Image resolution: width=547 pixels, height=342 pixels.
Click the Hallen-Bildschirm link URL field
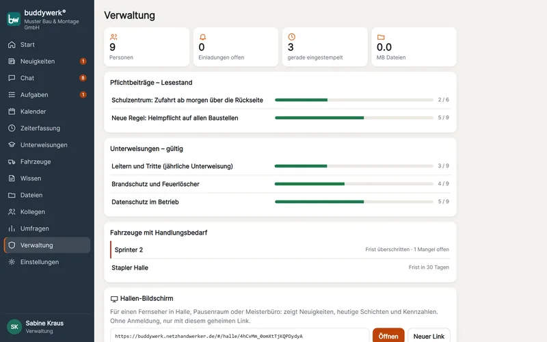coord(240,336)
